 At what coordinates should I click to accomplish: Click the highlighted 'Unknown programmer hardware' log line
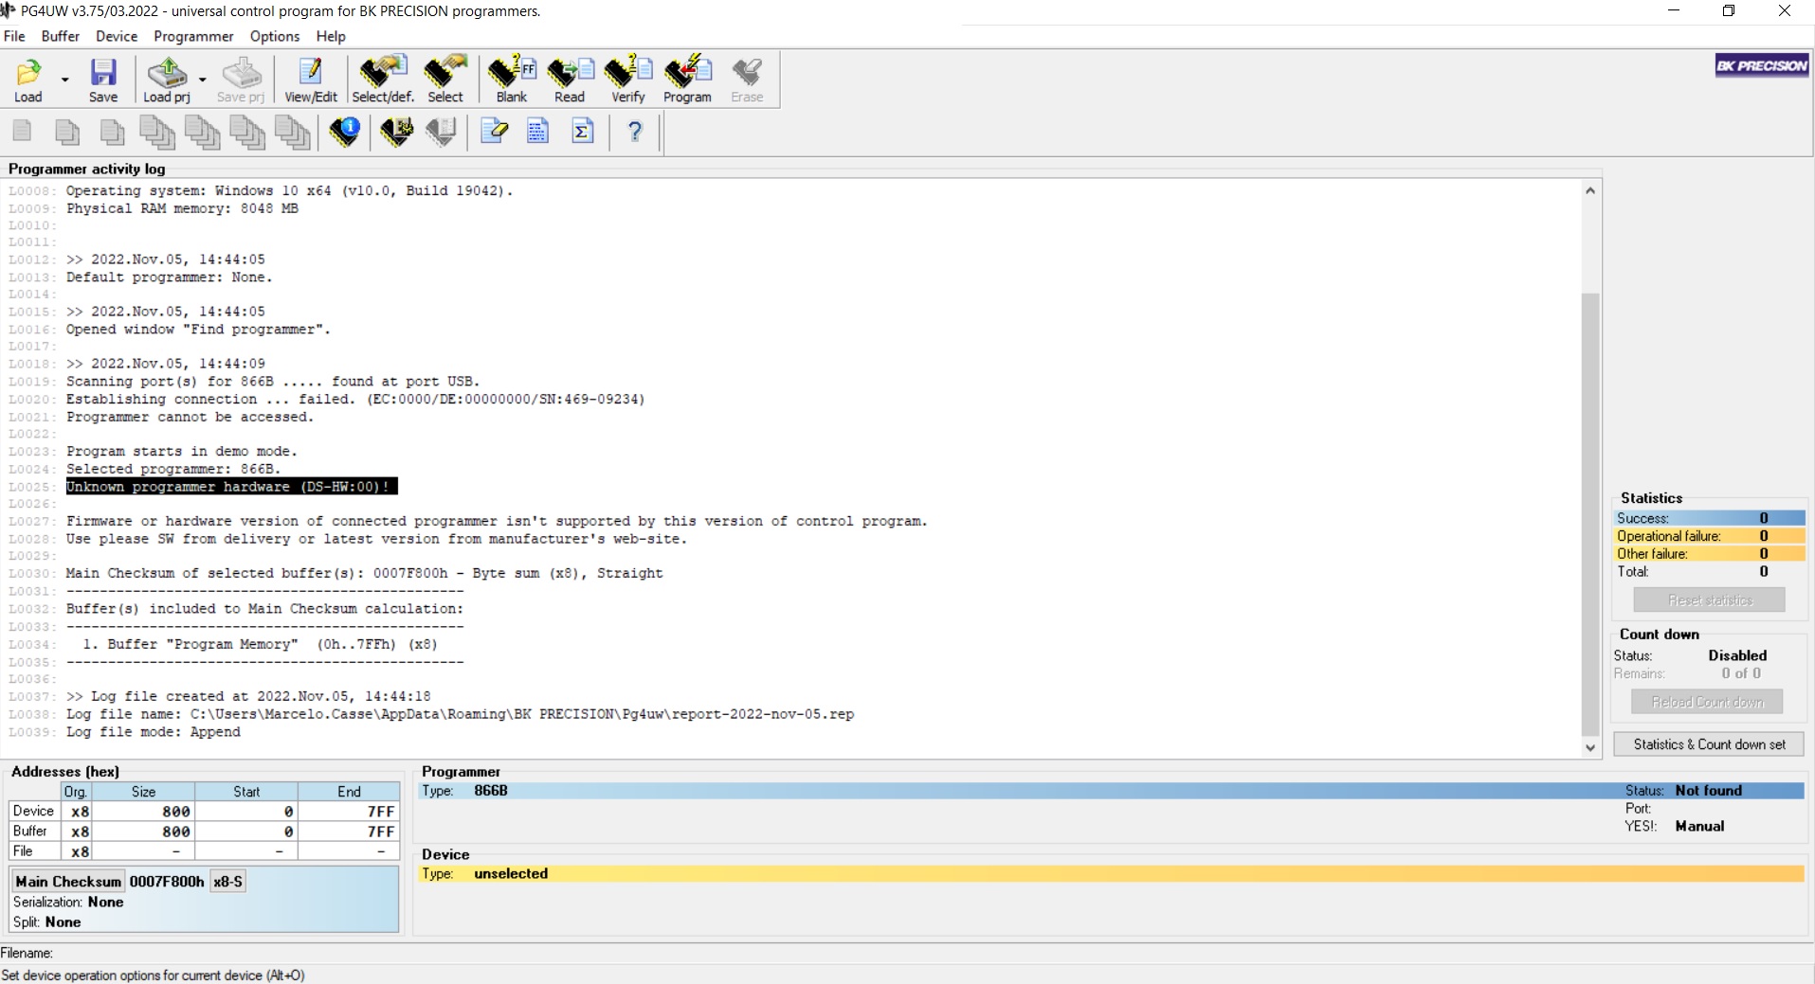(x=231, y=487)
